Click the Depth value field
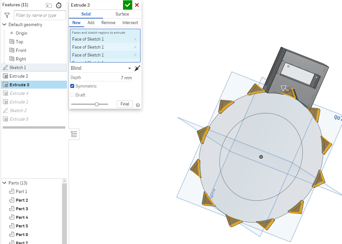This screenshot has height=244, width=342. 108,78
